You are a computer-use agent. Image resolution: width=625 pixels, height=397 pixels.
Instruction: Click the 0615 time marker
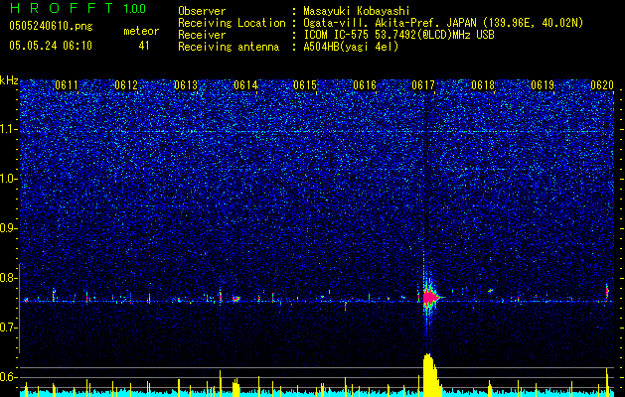pos(305,85)
